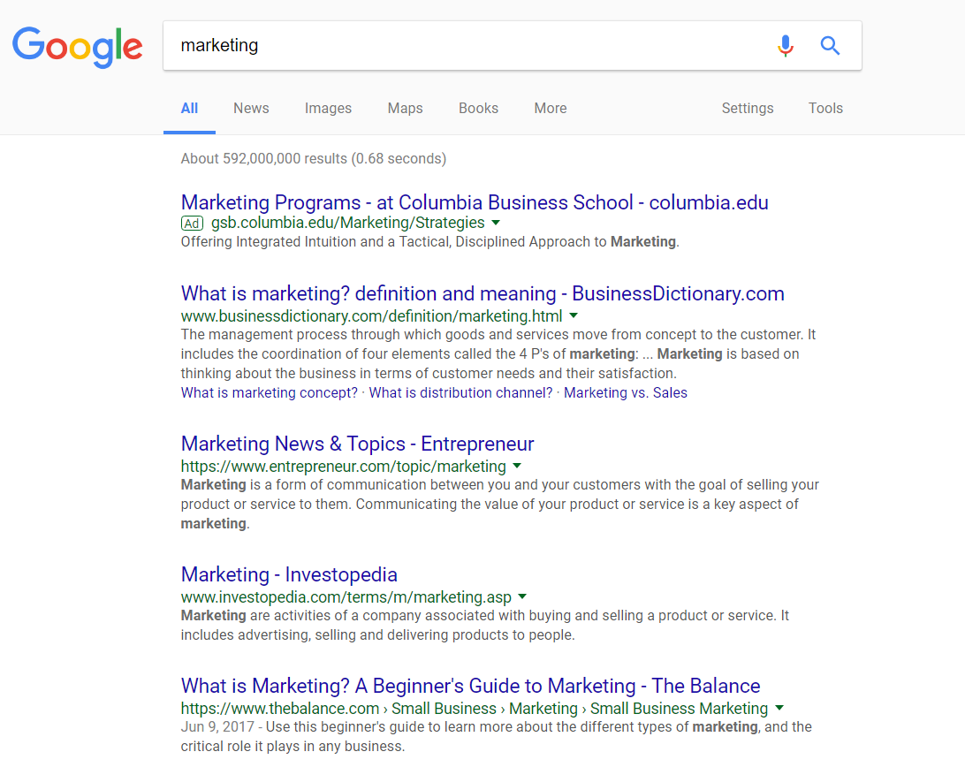Viewport: 965px width, 767px height.
Task: Click the magnifying glass search button
Action: tap(830, 46)
